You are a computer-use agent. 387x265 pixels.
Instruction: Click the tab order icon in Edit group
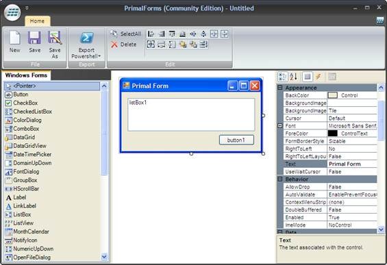coord(203,45)
